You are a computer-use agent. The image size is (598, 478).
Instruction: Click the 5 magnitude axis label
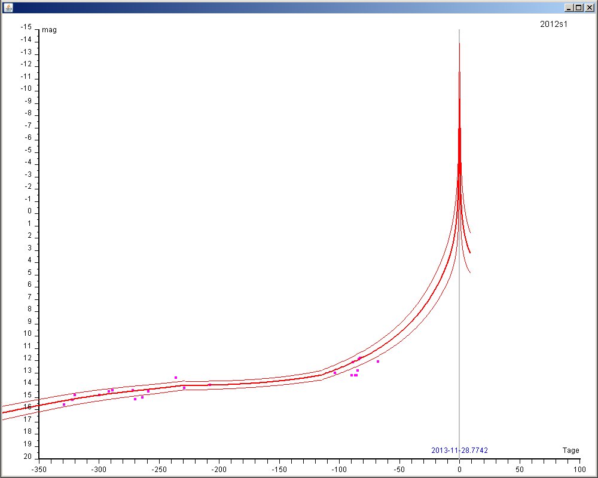[x=29, y=272]
